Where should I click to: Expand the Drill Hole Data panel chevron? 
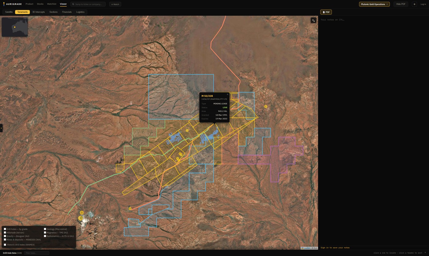click(425, 253)
